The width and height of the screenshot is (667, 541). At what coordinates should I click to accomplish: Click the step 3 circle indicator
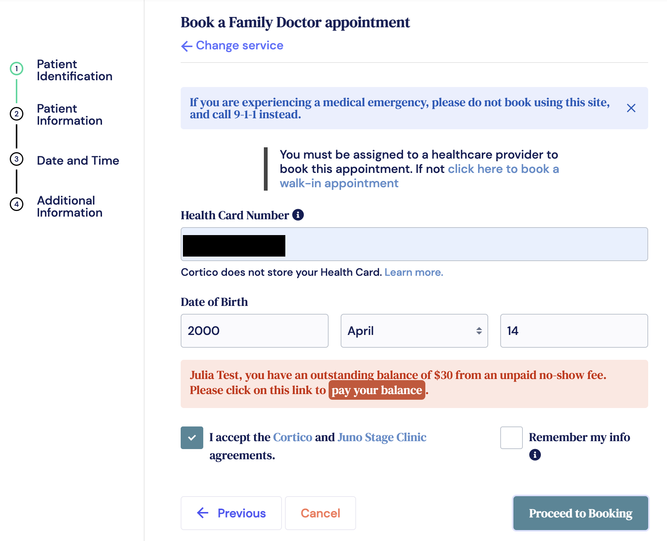17,159
